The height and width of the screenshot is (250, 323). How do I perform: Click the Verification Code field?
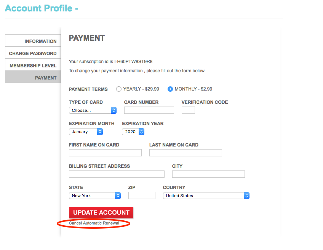click(188, 110)
